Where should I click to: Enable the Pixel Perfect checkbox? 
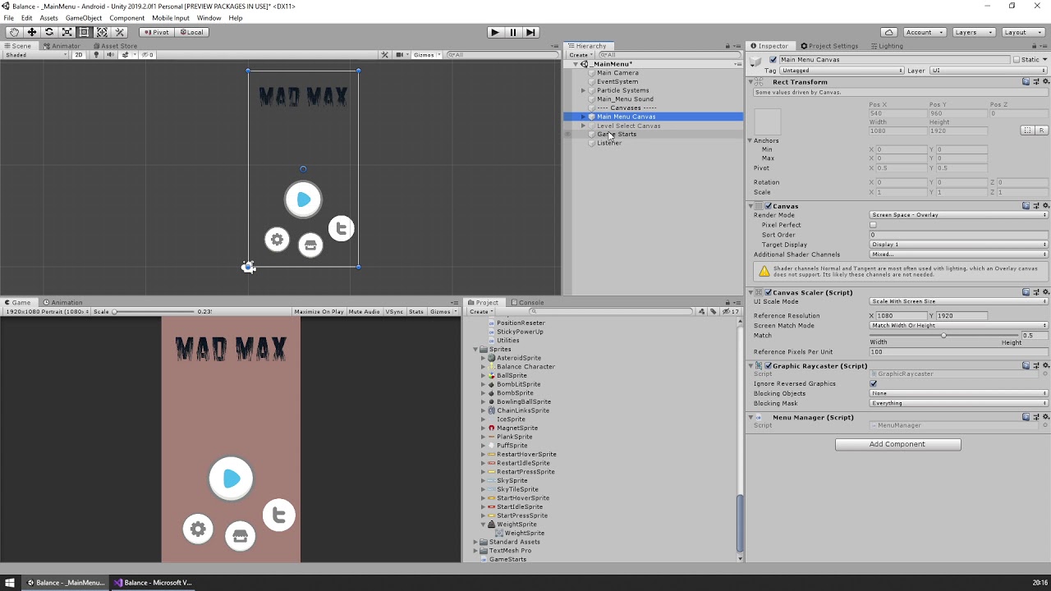coord(873,225)
